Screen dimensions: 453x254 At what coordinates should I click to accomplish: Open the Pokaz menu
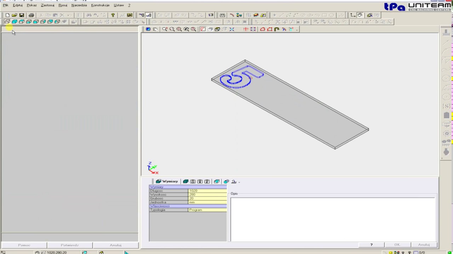click(31, 5)
